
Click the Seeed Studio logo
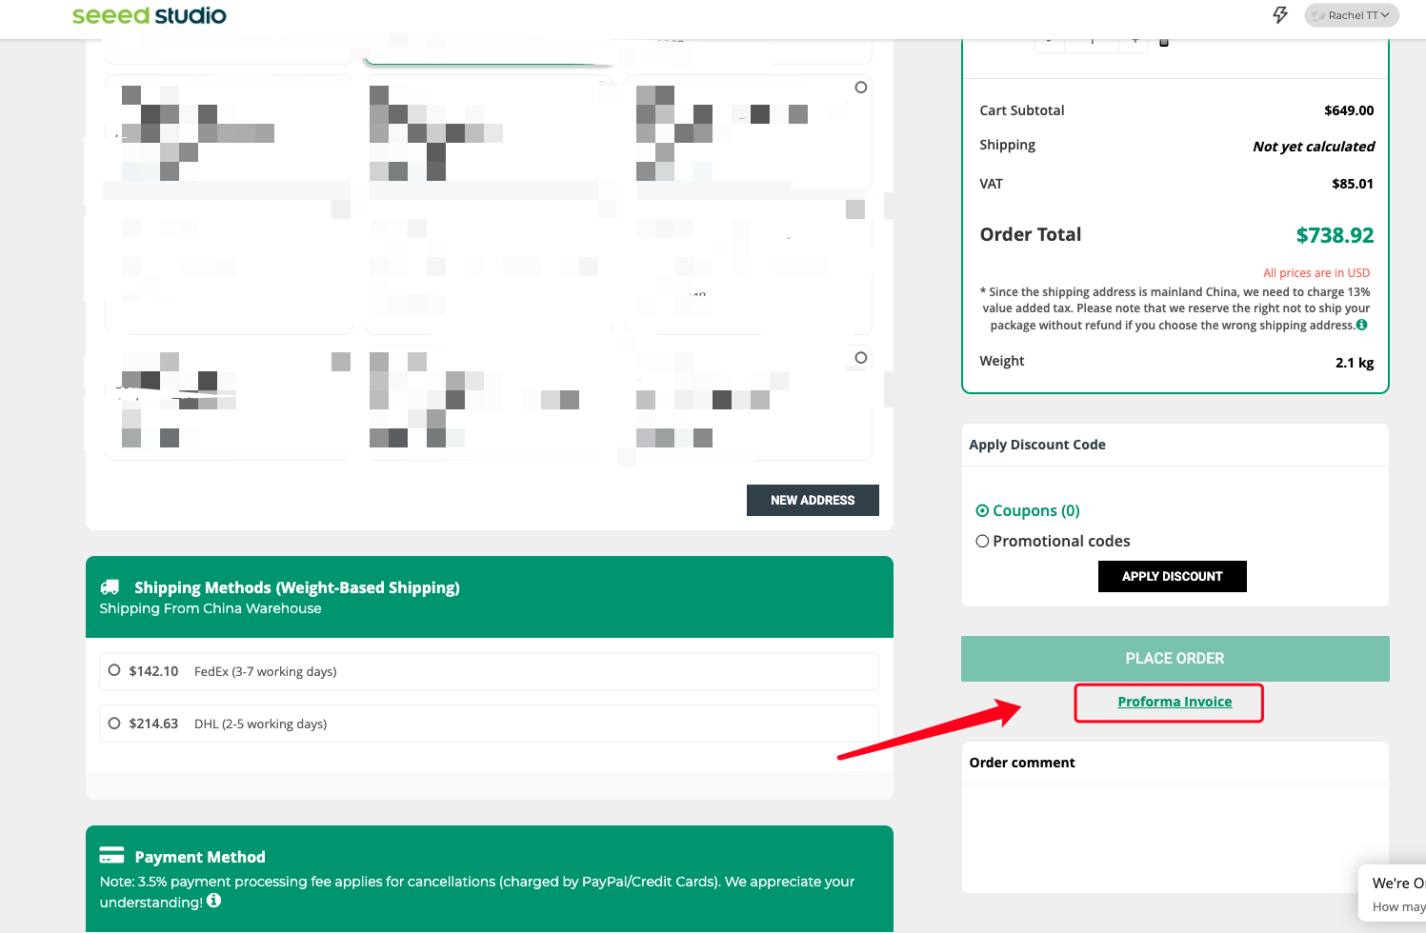tap(150, 15)
